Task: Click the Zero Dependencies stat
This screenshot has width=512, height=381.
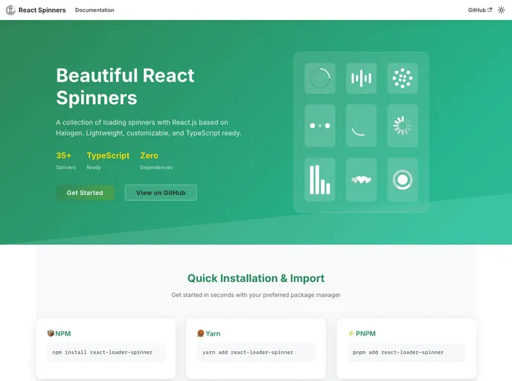Action: click(156, 160)
